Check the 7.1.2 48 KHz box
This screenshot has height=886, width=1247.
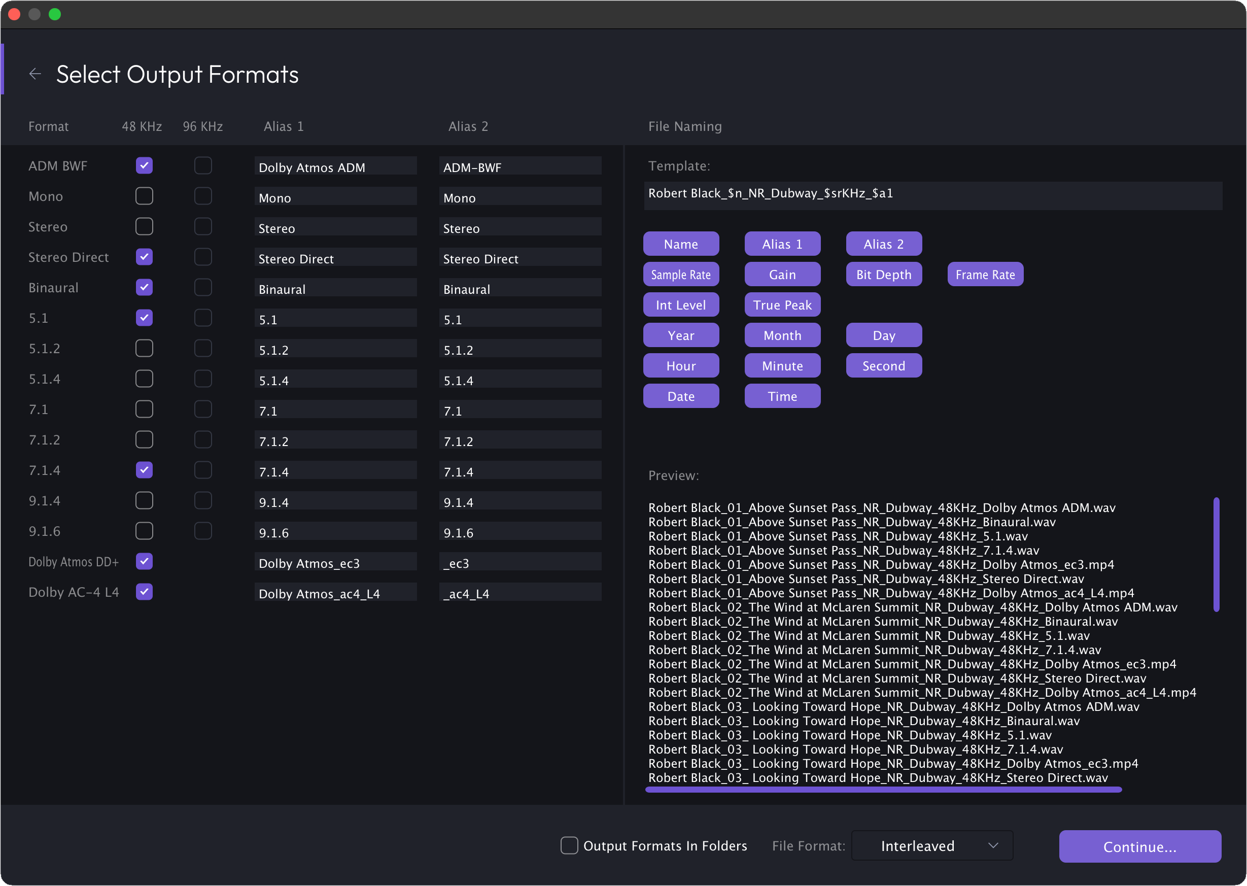[144, 440]
